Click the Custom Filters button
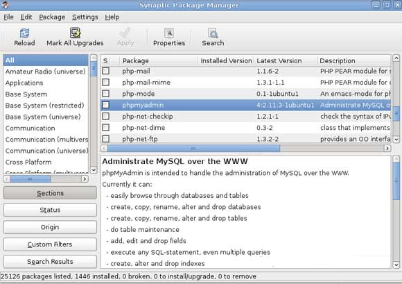This screenshot has height=284, width=402. coord(50,244)
